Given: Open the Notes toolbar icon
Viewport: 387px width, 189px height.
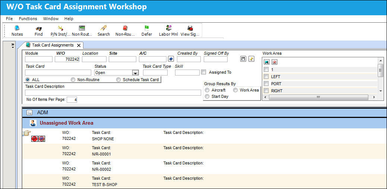Looking at the screenshot, I should click(17, 28).
